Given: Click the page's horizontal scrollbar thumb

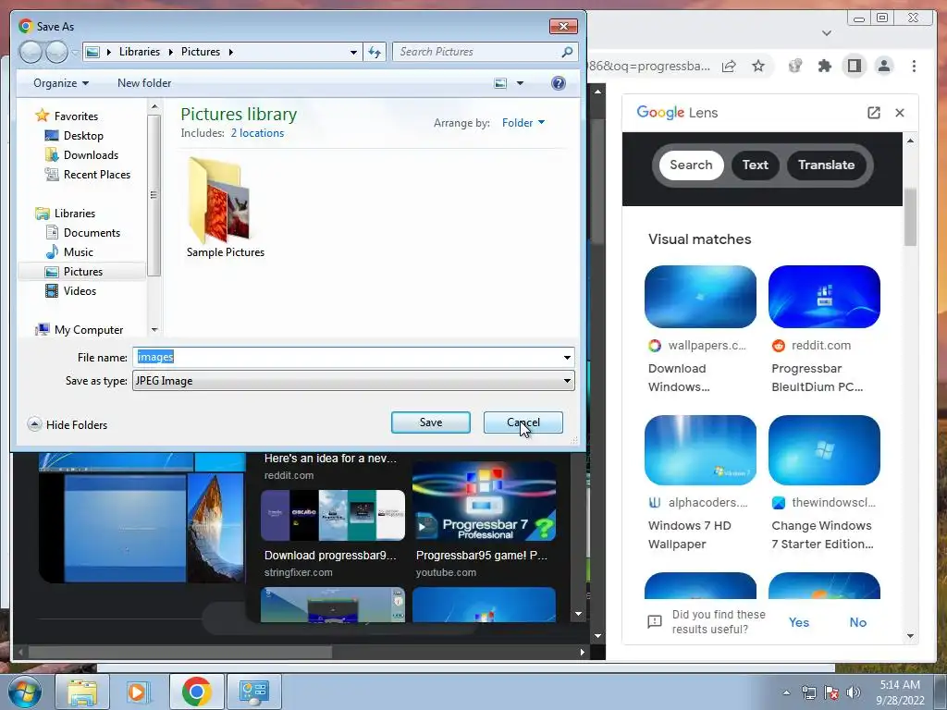Looking at the screenshot, I should (x=180, y=652).
